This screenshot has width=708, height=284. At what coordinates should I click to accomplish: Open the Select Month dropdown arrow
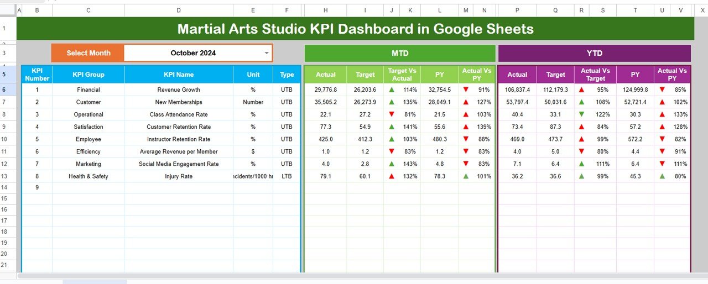(267, 53)
